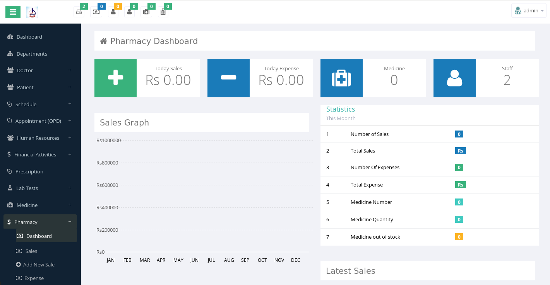
Task: Open Prescription in sidebar
Action: click(40, 171)
